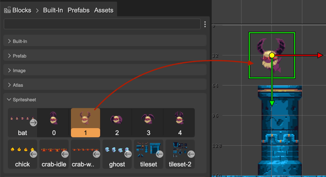Click the yellow pivot handle on the bat

click(272, 55)
